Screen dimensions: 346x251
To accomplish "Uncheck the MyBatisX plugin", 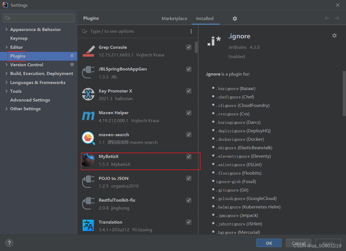I will click(189, 157).
